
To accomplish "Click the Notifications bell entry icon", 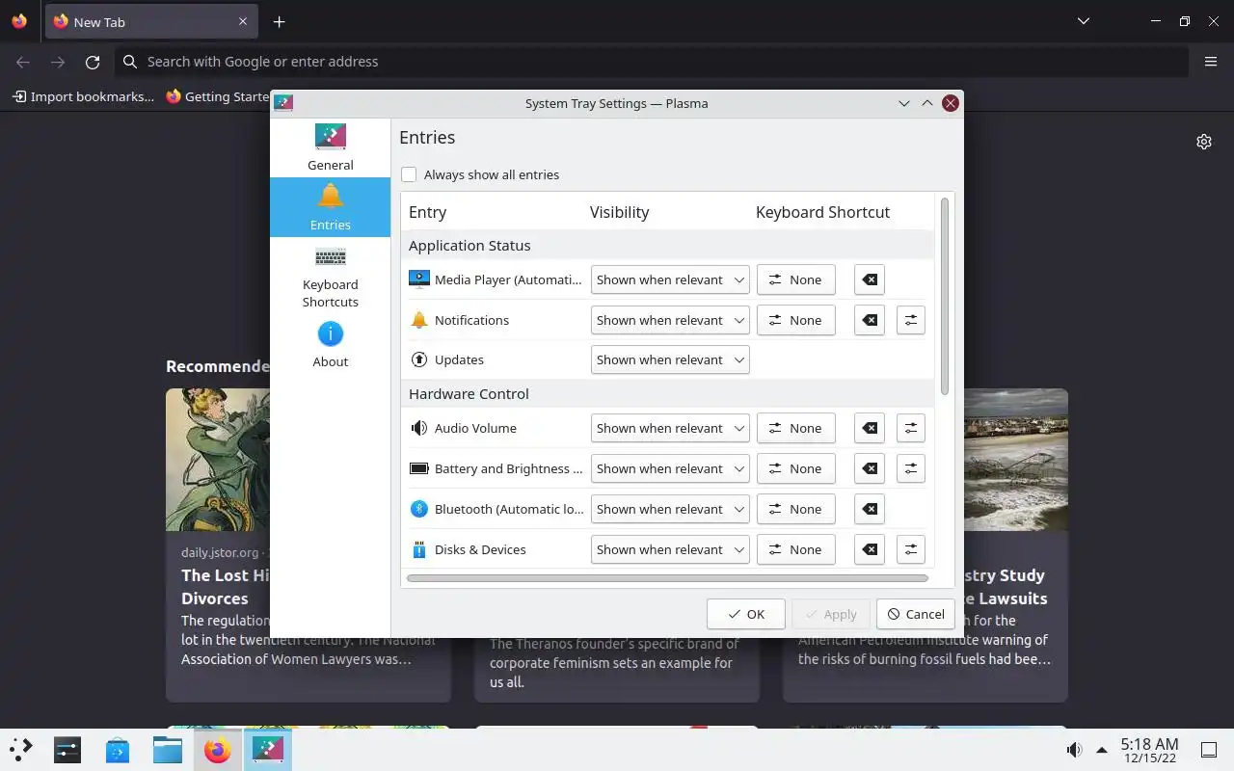I will 418,320.
